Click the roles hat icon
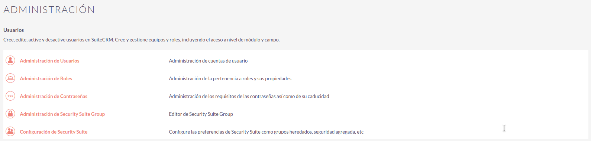The width and height of the screenshot is (591, 141). click(x=10, y=78)
